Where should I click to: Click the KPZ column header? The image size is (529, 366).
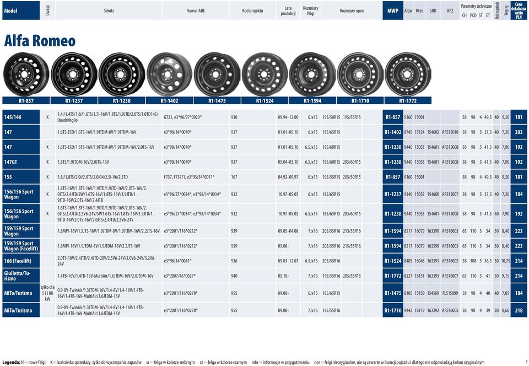click(450, 10)
